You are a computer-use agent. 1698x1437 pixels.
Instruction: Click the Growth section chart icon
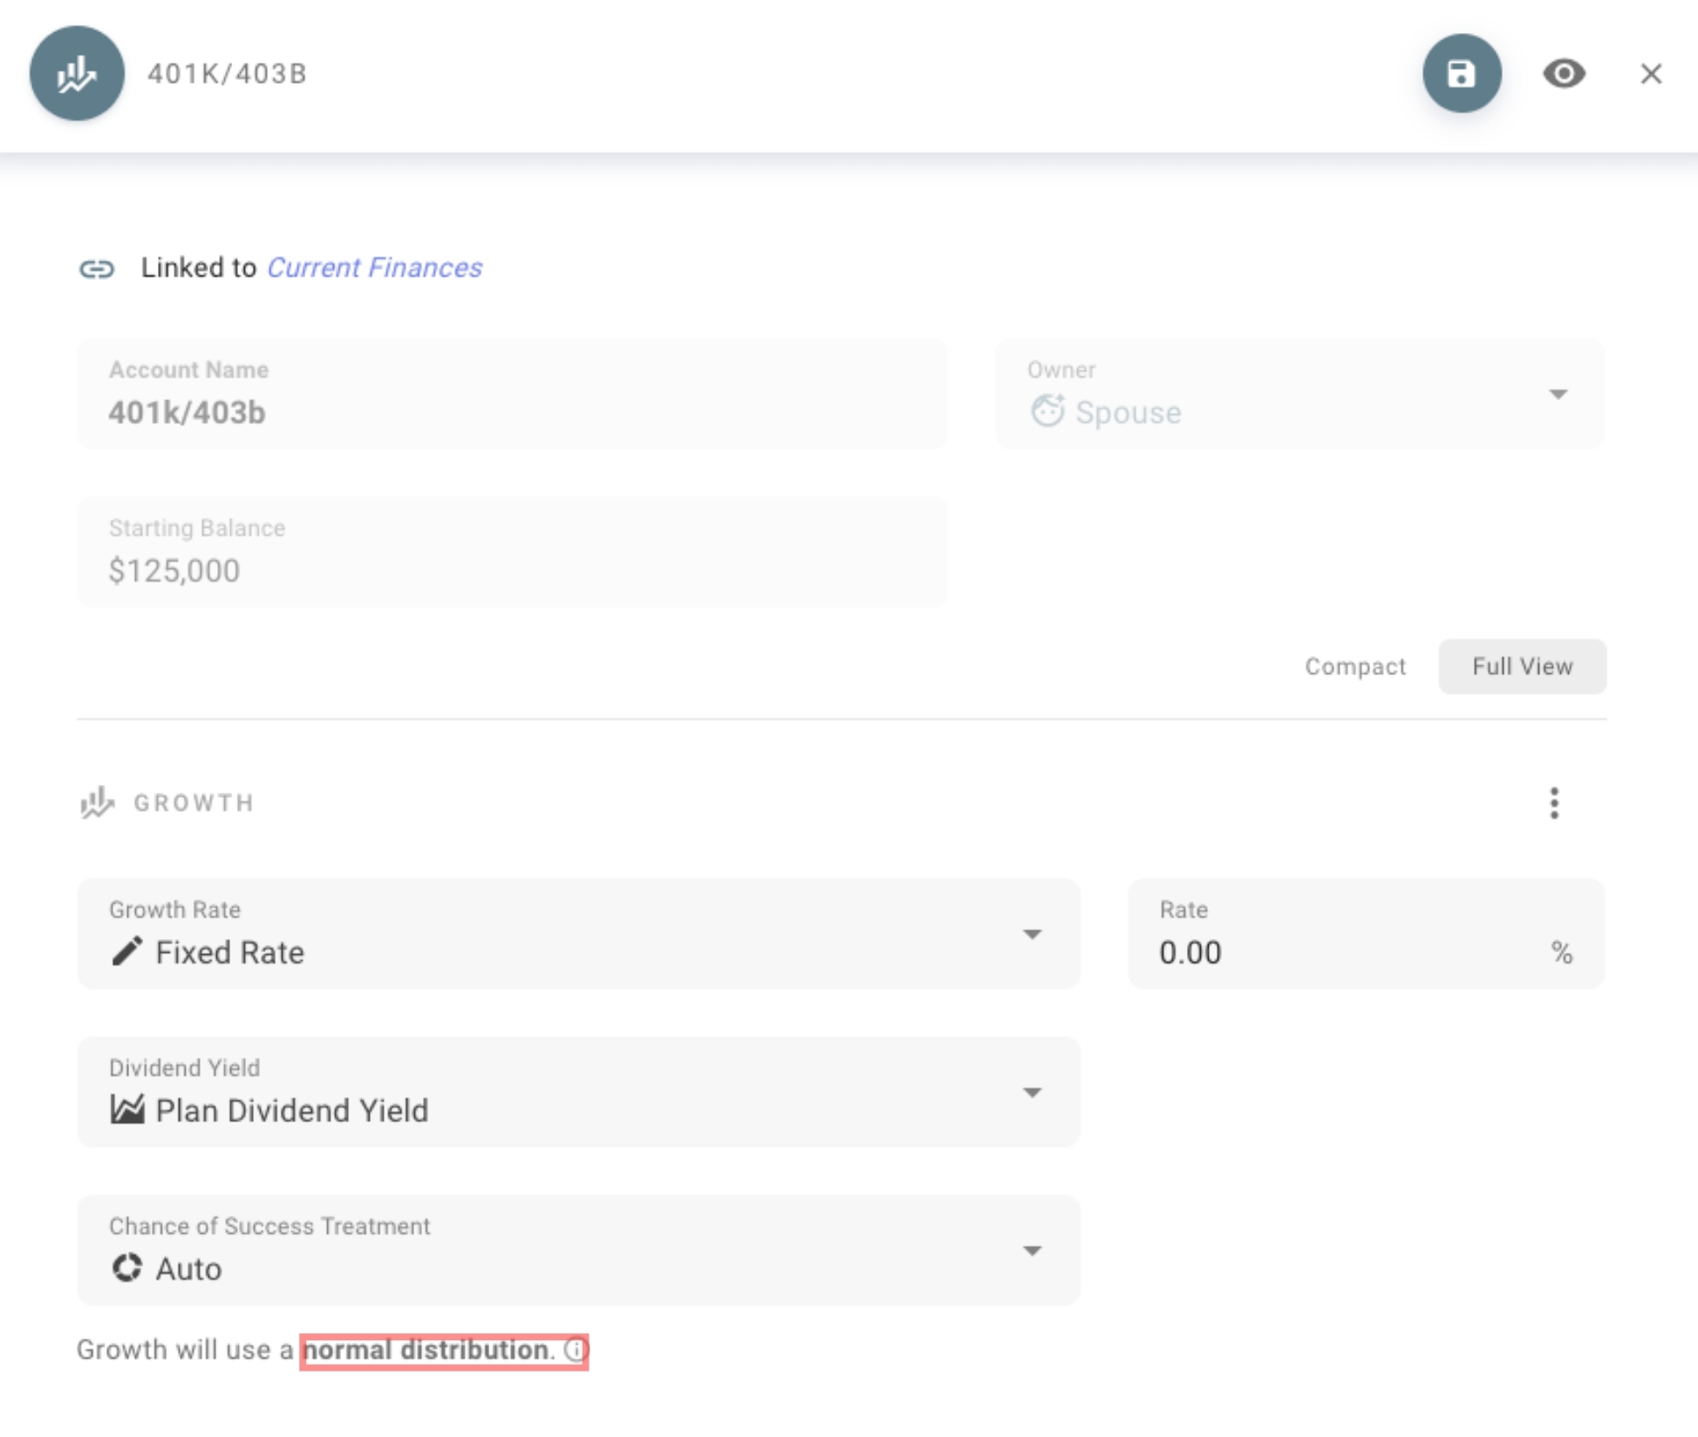point(97,802)
